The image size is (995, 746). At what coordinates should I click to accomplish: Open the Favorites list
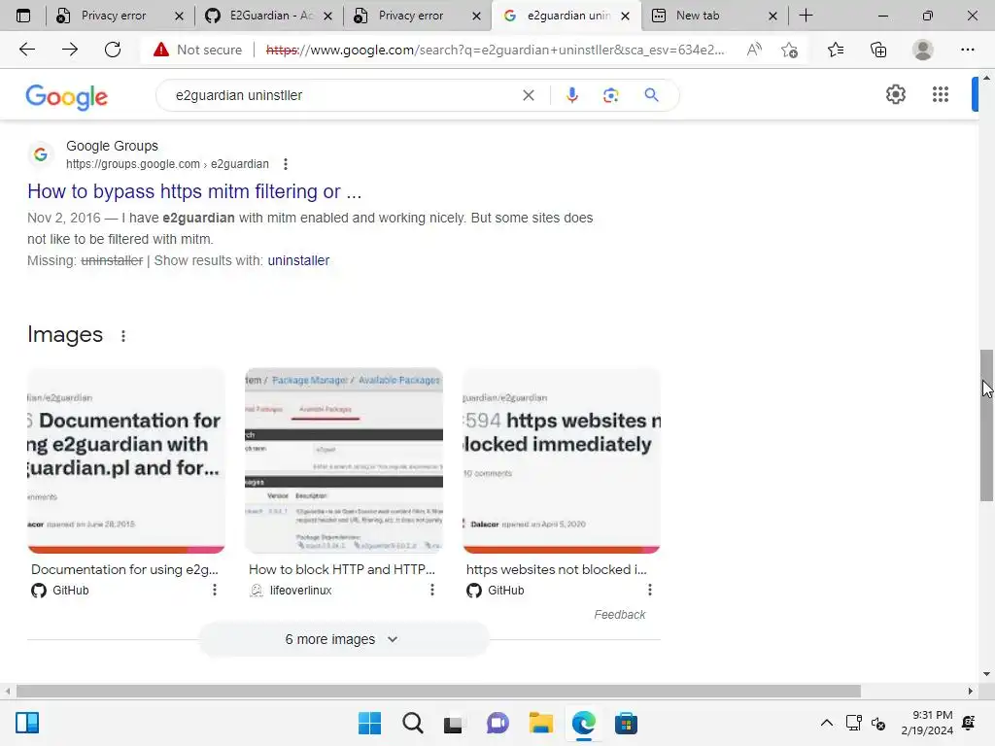click(x=835, y=50)
